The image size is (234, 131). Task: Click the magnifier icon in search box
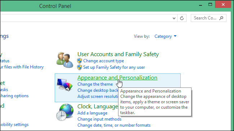click(x=221, y=18)
